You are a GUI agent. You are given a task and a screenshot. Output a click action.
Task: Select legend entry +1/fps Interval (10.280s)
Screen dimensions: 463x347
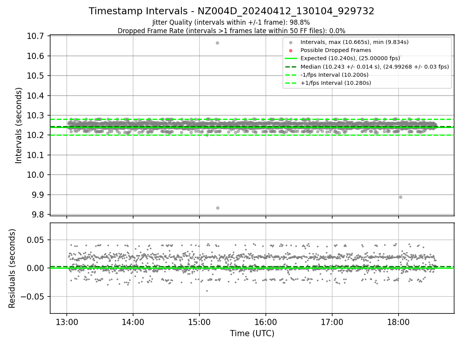336,83
